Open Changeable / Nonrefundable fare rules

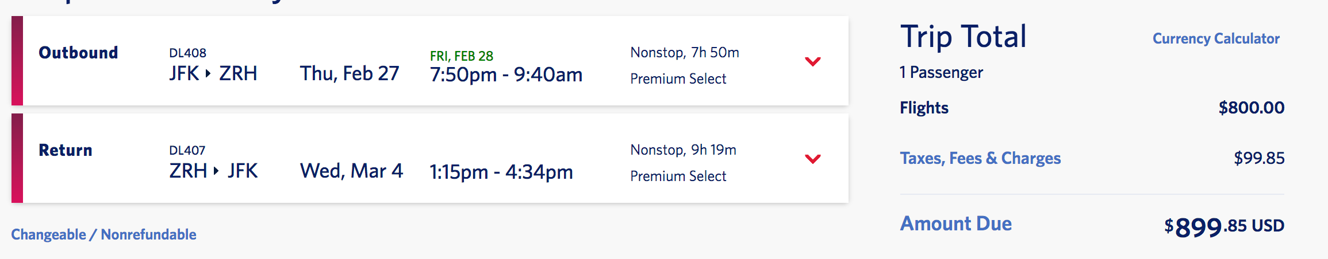pyautogui.click(x=103, y=234)
